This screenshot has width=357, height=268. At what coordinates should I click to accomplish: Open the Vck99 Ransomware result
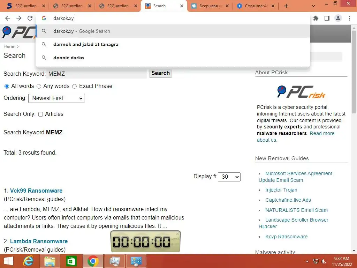click(36, 191)
